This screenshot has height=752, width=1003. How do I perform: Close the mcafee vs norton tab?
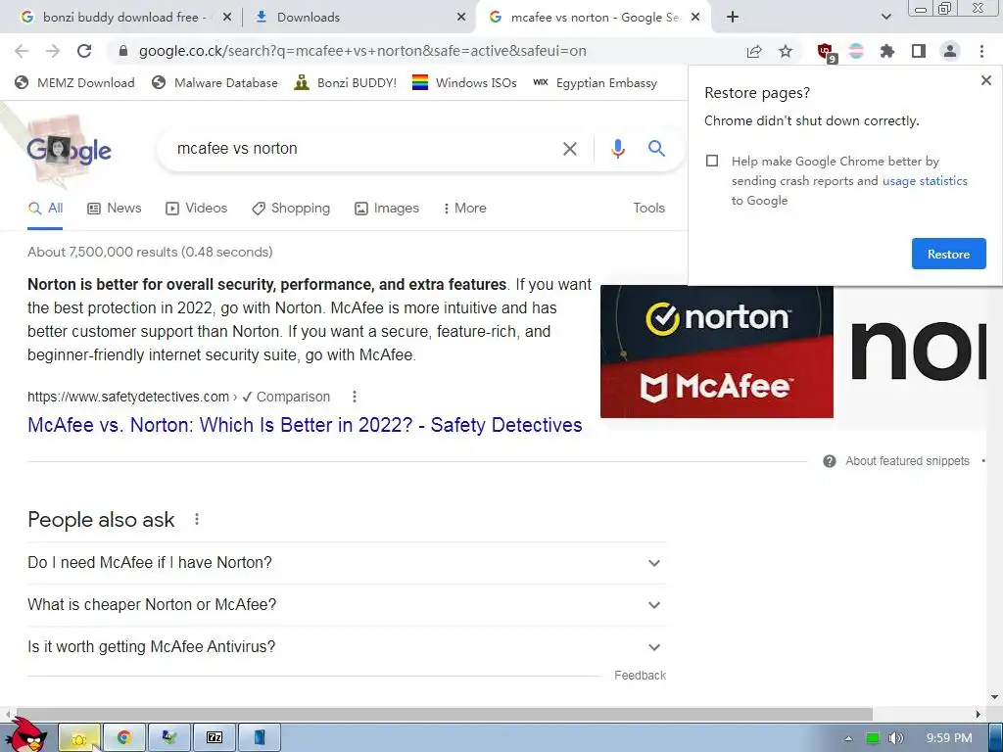[x=695, y=18]
